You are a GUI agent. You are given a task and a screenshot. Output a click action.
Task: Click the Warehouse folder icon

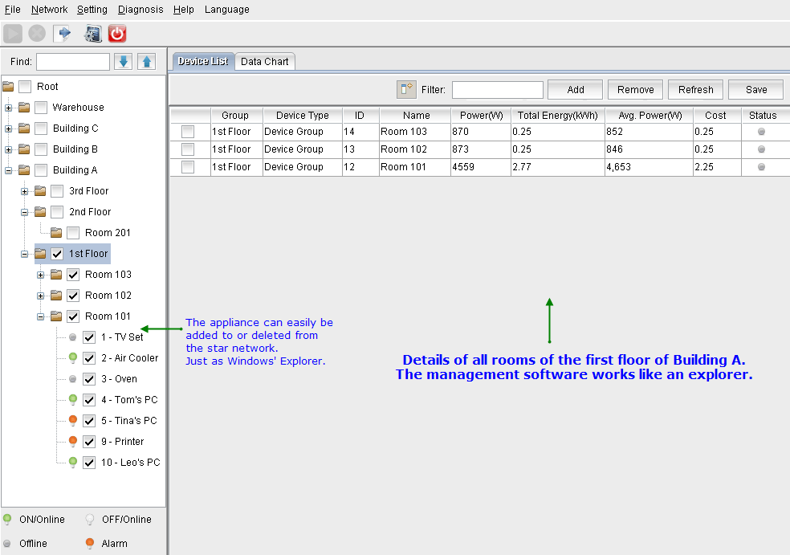pos(24,108)
